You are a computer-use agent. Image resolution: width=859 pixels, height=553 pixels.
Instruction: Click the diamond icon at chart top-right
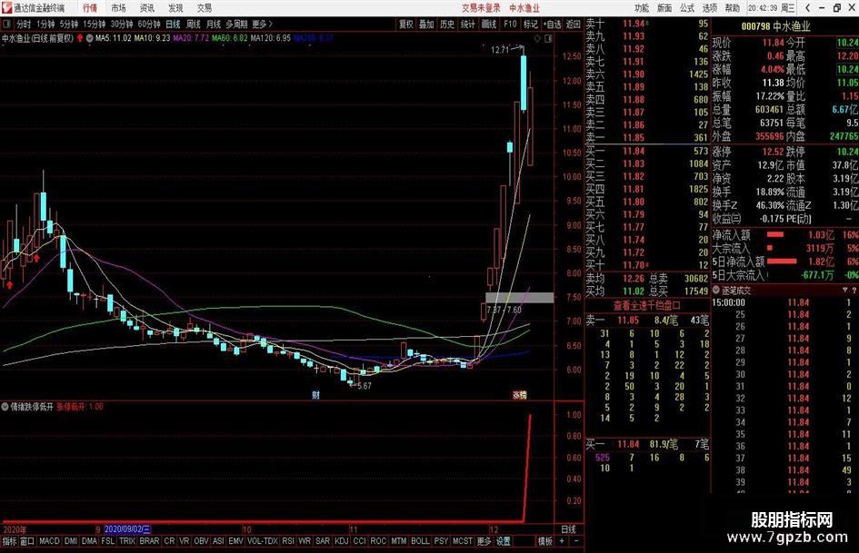(x=537, y=38)
